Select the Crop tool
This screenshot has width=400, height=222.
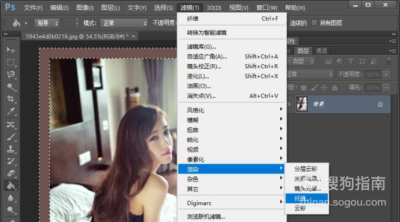[10, 99]
